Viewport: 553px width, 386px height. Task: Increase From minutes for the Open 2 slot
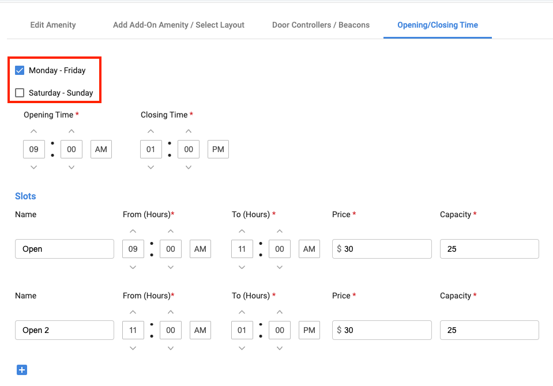pyautogui.click(x=171, y=312)
